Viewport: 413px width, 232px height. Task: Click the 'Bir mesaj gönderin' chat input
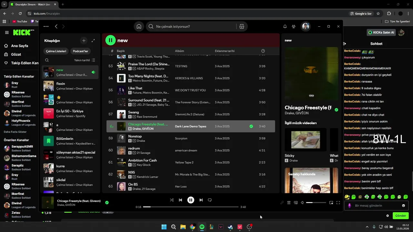376,206
